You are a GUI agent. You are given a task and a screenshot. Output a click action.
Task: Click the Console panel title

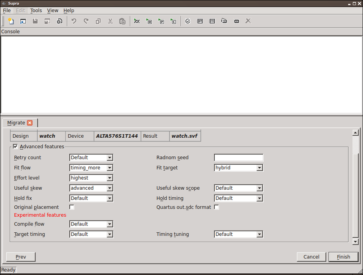coord(11,32)
